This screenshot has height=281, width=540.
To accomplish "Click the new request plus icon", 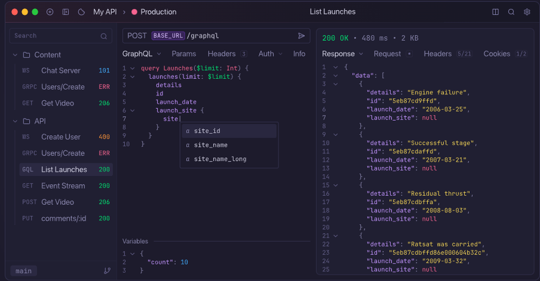I will point(50,12).
